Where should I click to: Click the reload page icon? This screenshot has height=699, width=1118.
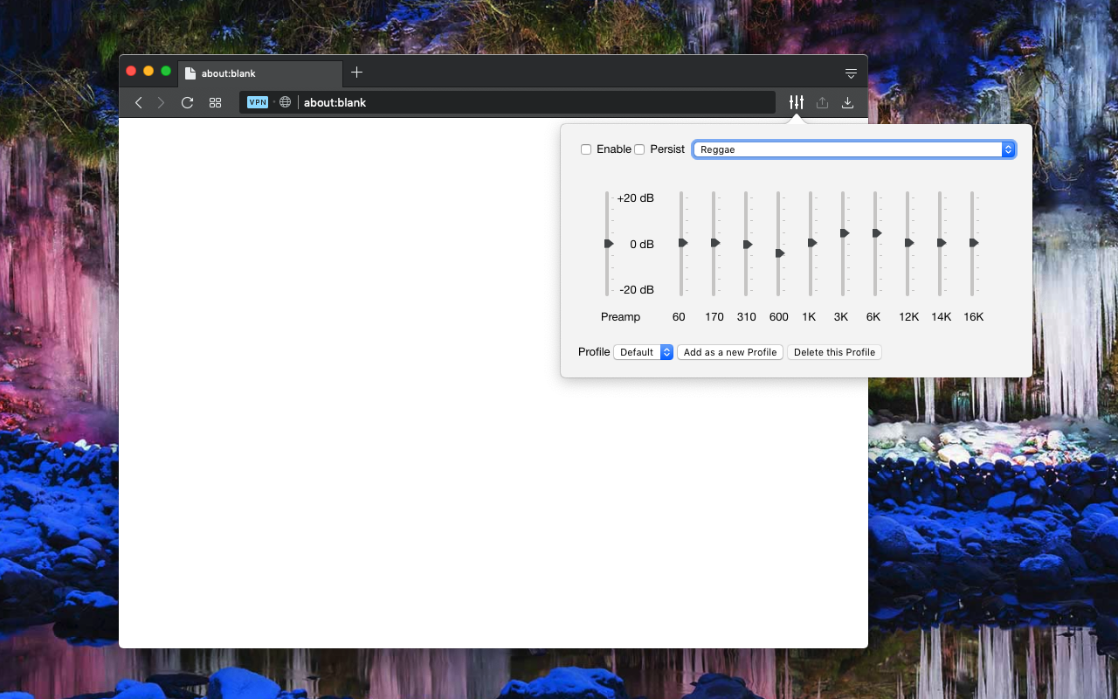187,102
